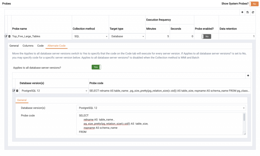This screenshot has width=260, height=156.
Task: Edit the PostgreSQL 12 alternate code row
Action: (x=14, y=91)
